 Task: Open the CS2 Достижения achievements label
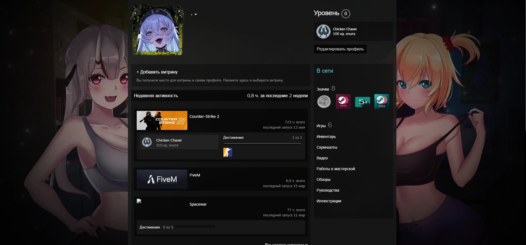tap(233, 138)
